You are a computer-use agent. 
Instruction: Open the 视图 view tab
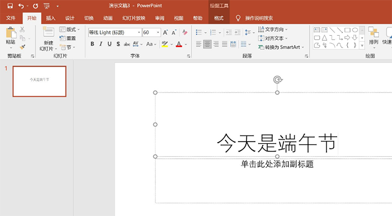tap(179, 18)
